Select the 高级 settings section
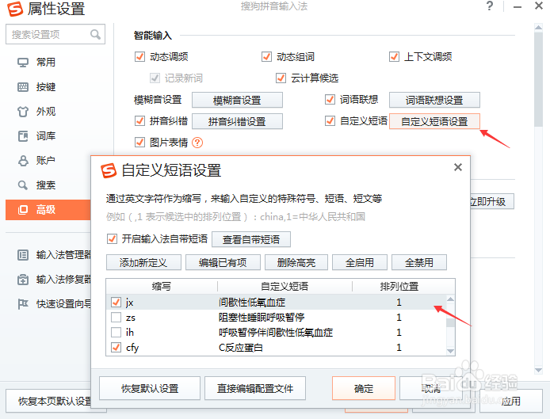This screenshot has width=550, height=419. [48, 210]
